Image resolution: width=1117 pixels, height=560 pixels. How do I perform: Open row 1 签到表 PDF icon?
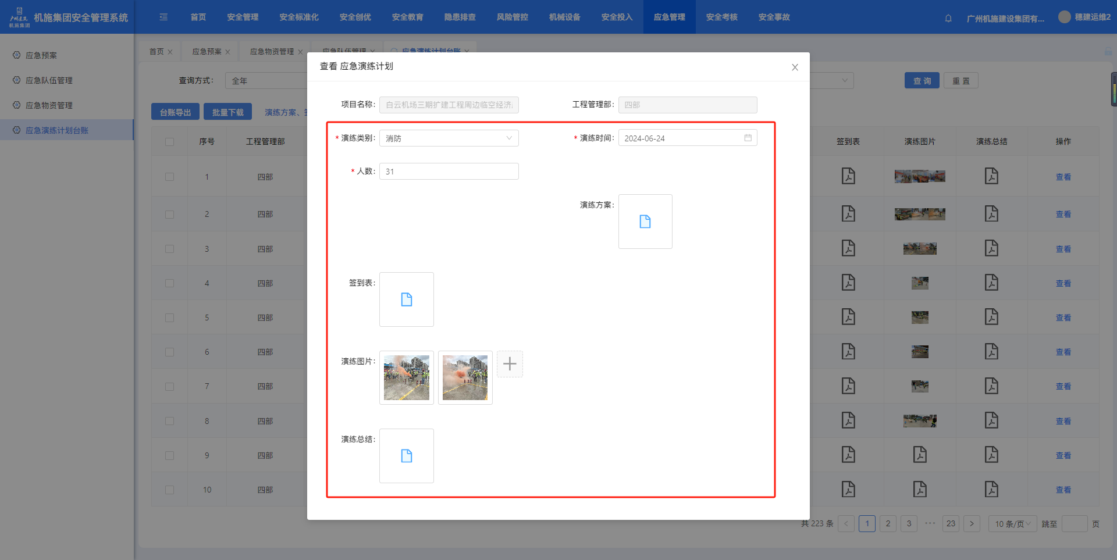[x=848, y=176]
